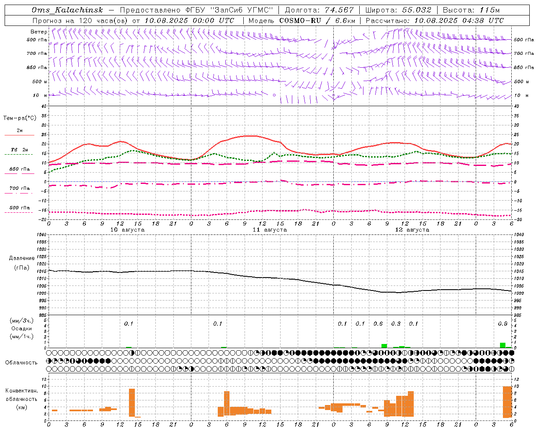
Task: Click the 11 августа date label
Action: click(270, 230)
